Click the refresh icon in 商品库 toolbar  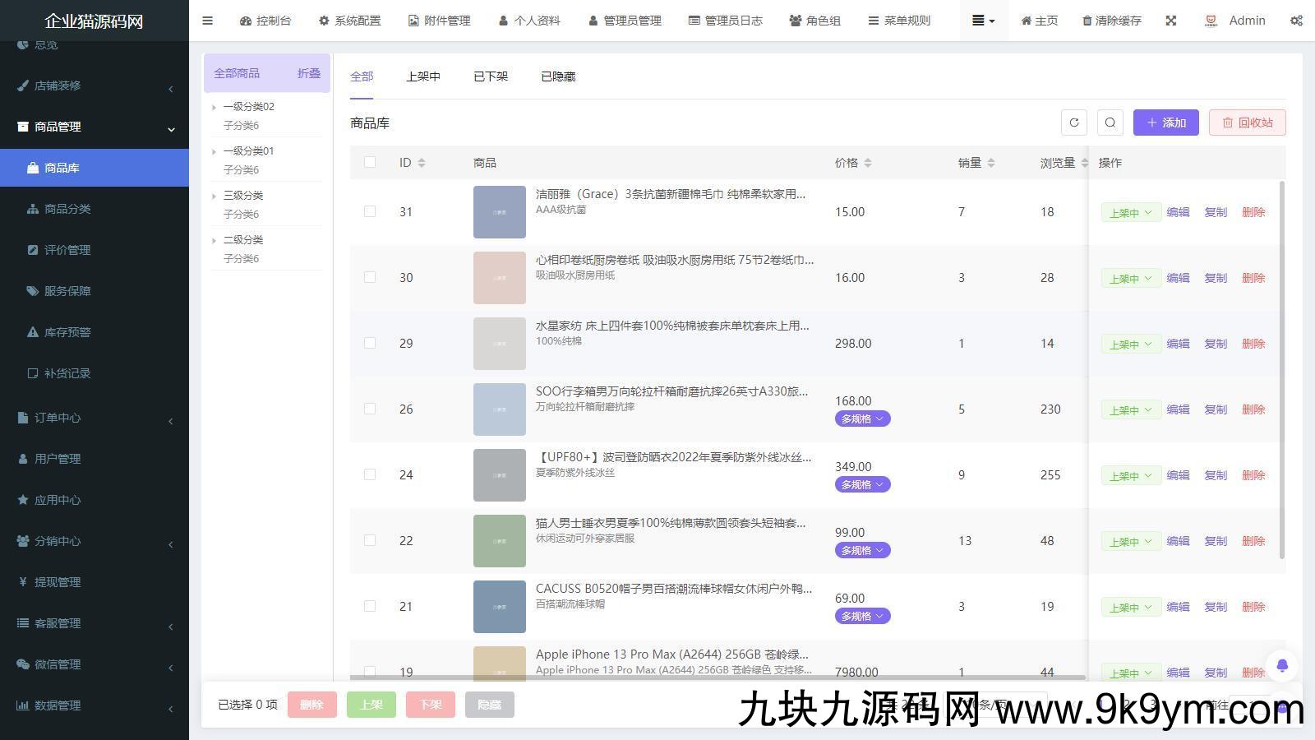[x=1073, y=123]
